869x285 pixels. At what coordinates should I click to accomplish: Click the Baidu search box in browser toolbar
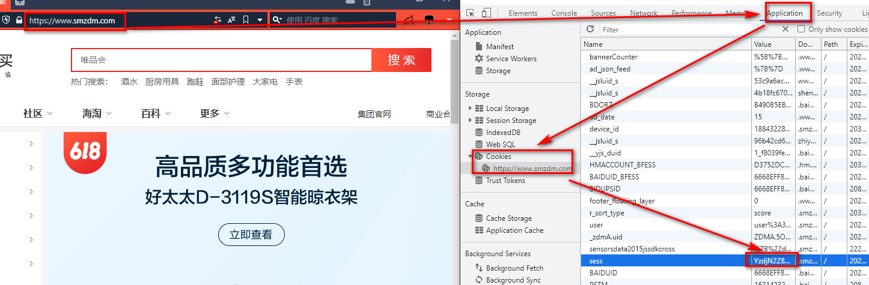click(334, 20)
